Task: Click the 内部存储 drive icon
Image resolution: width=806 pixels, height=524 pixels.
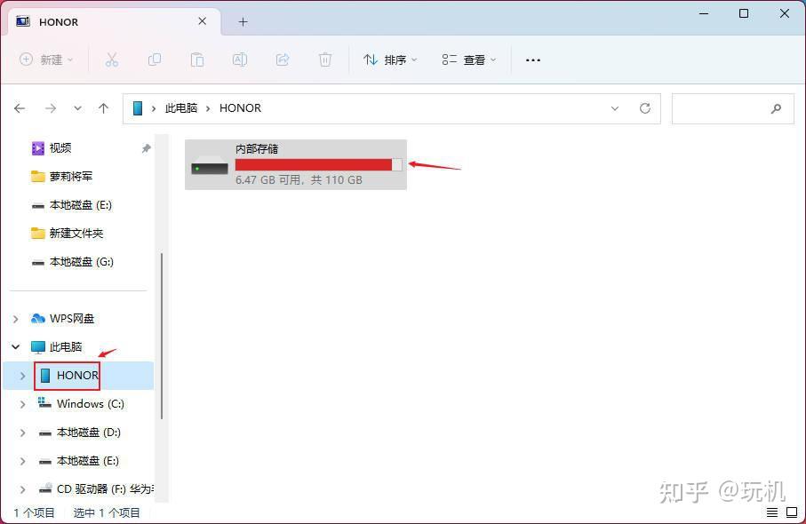Action: (209, 166)
